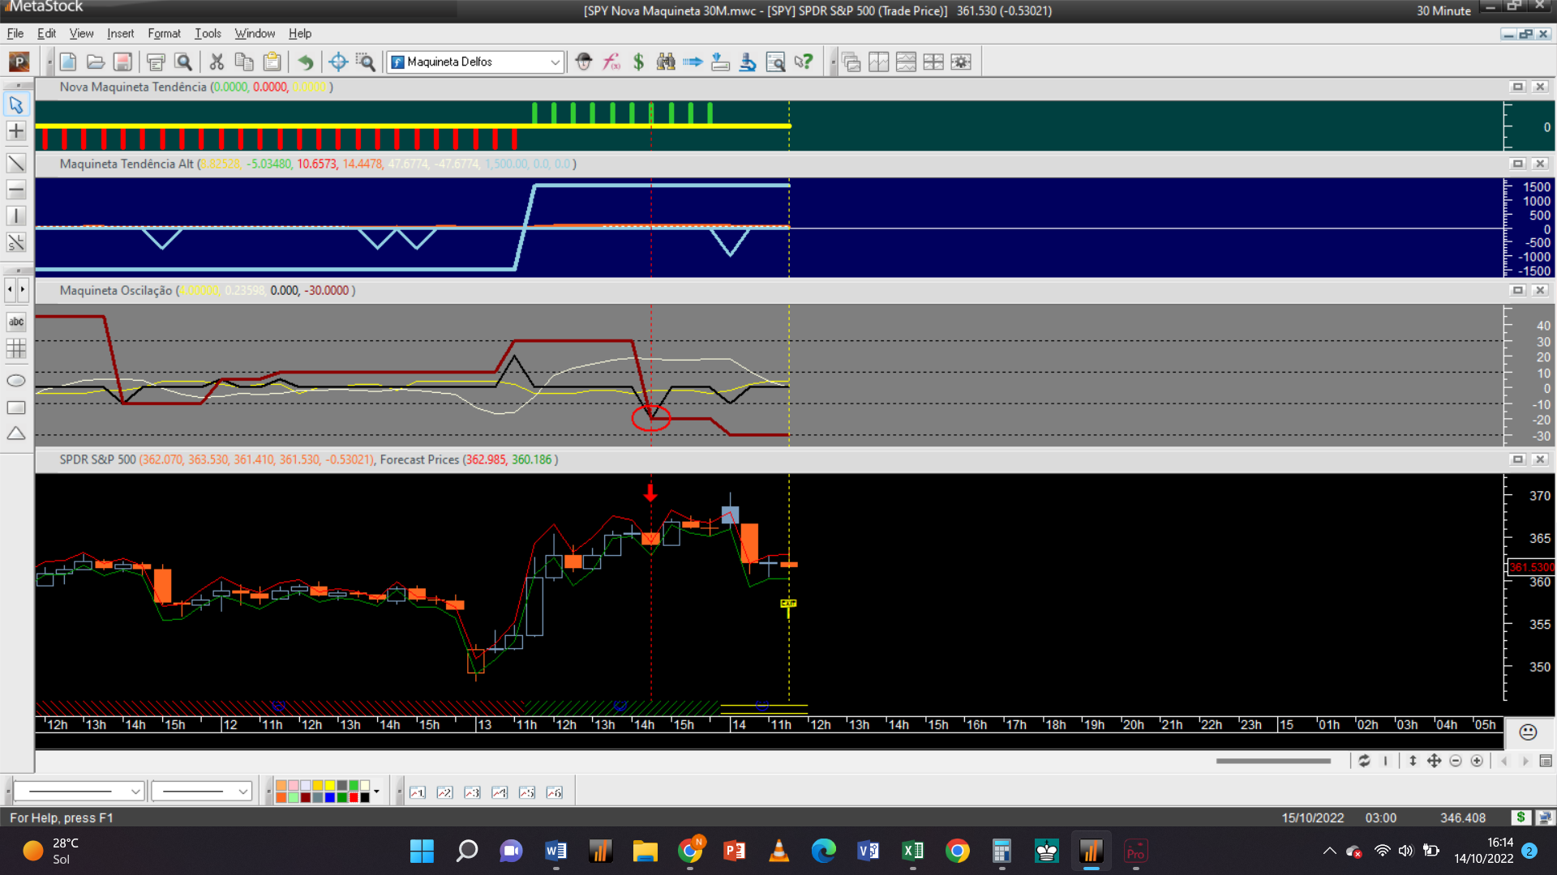
Task: Click the scissors Cut icon
Action: [217, 62]
